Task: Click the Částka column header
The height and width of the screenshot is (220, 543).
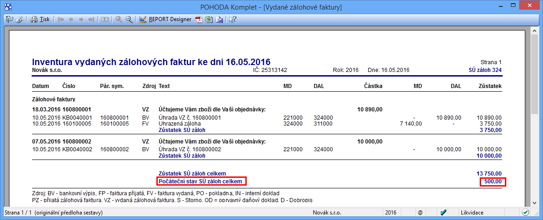Action: coord(373,86)
